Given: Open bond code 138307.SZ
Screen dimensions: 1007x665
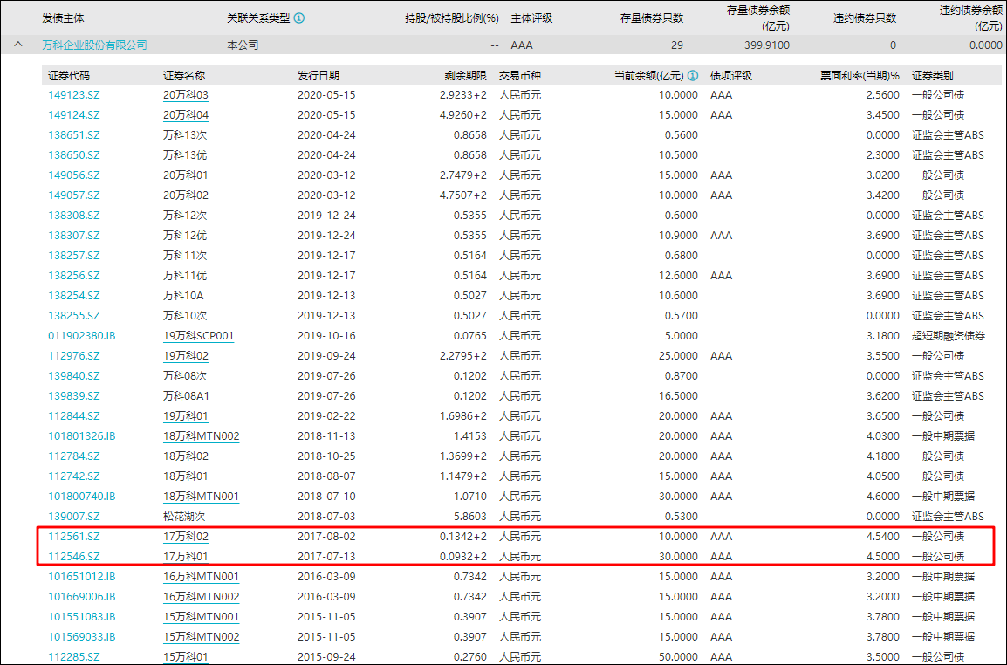Looking at the screenshot, I should [x=74, y=235].
